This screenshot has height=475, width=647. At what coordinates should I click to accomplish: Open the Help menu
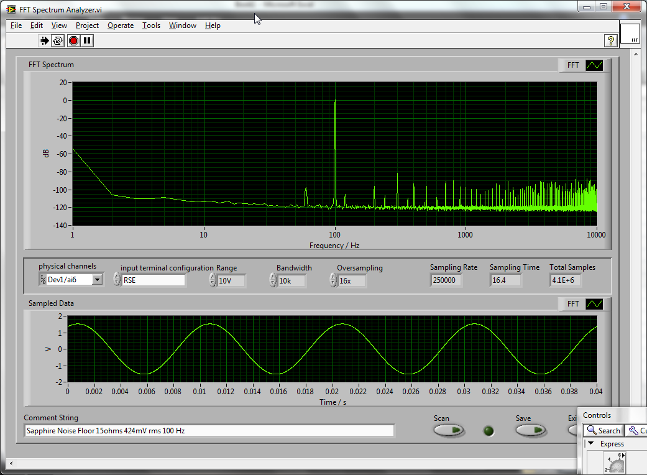pos(213,25)
